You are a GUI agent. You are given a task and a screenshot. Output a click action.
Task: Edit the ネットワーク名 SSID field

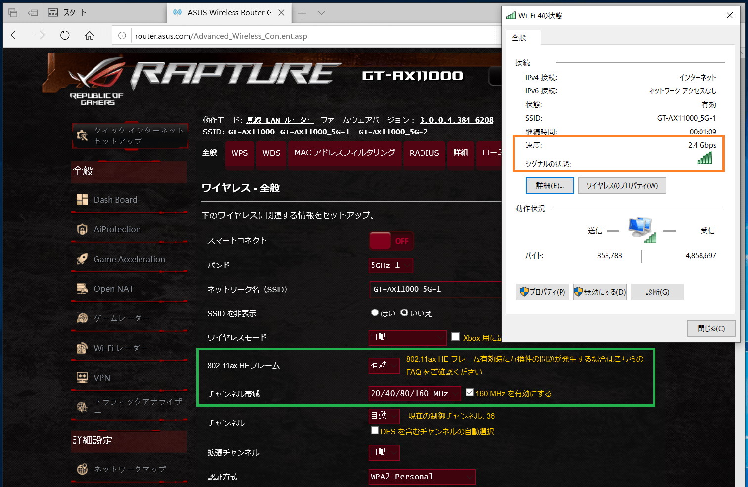point(436,289)
